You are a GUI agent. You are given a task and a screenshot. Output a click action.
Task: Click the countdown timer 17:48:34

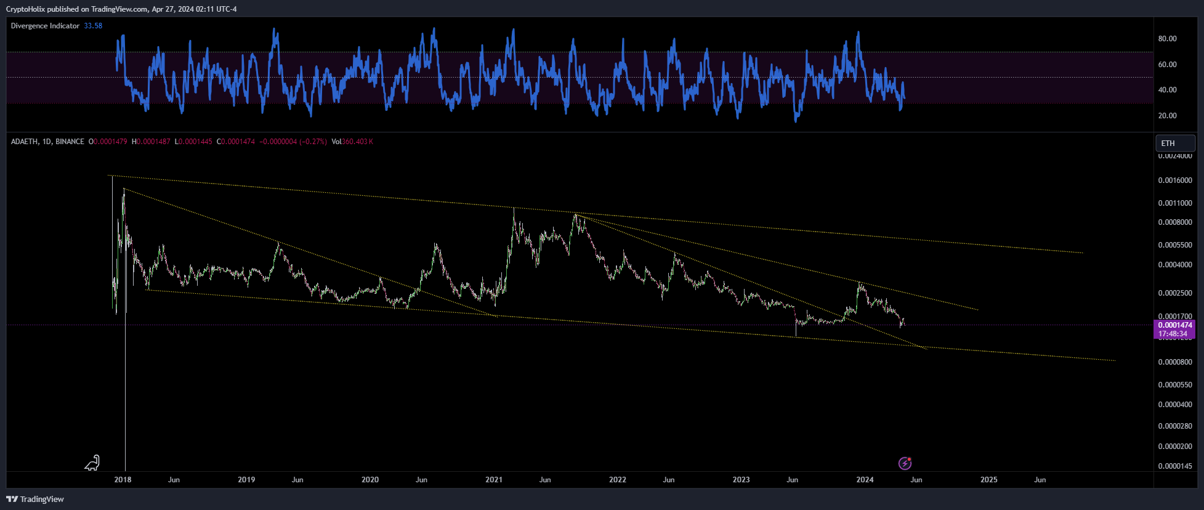pos(1173,334)
